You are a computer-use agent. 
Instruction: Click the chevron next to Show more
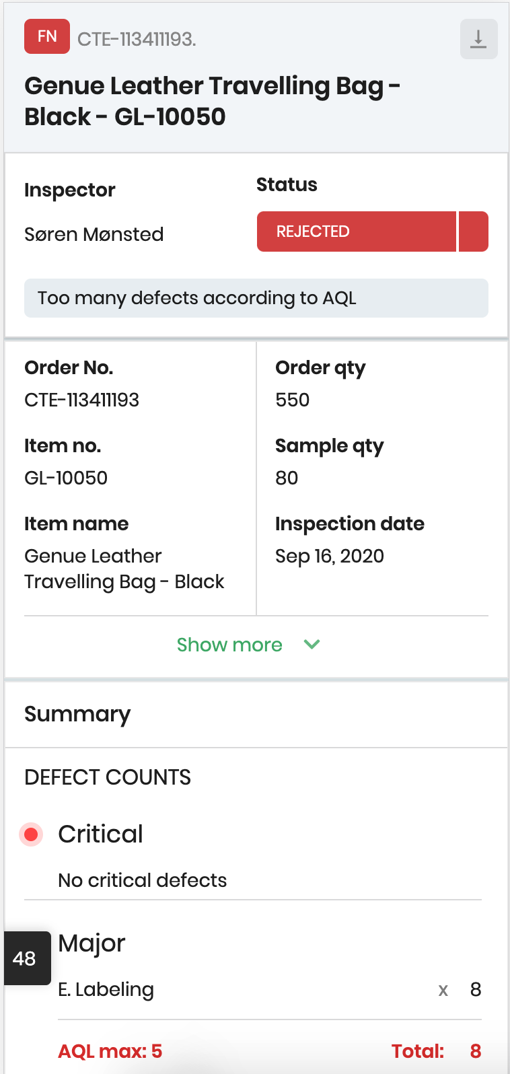(312, 644)
